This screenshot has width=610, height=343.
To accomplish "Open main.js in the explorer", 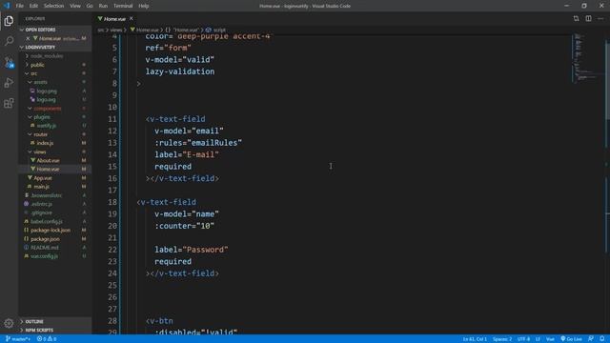I will click(54, 187).
